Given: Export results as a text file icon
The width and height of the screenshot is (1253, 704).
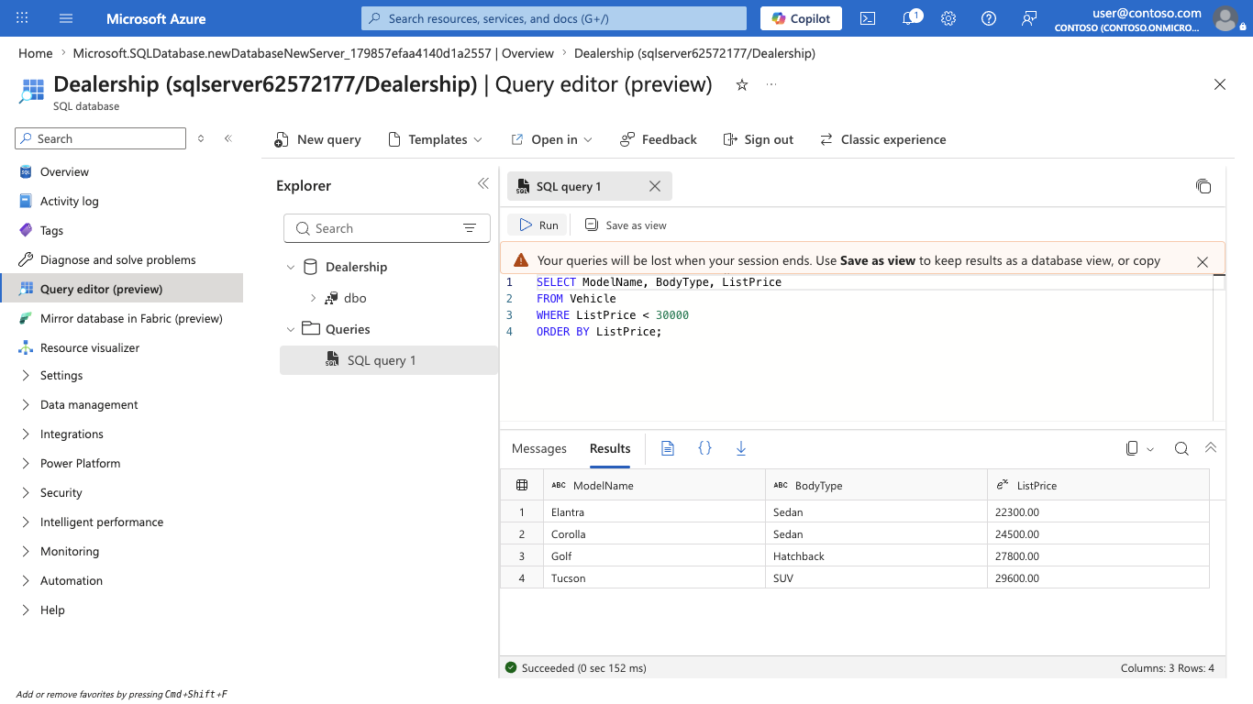Looking at the screenshot, I should (x=668, y=448).
